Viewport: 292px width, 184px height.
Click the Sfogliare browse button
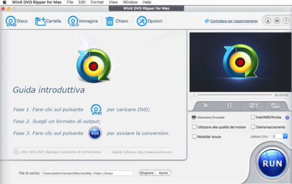tap(147, 173)
